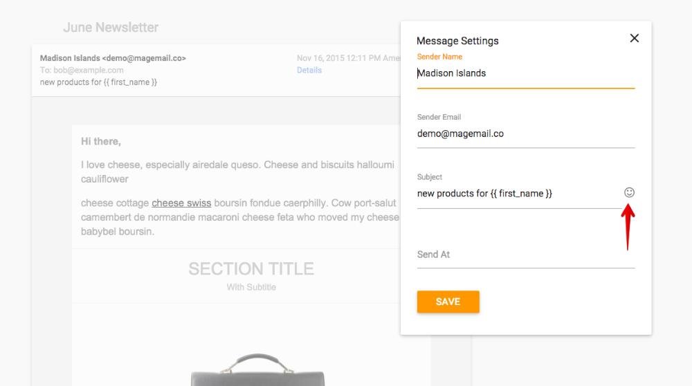
Task: Open the emoji picker in Subject field
Action: pyautogui.click(x=629, y=192)
